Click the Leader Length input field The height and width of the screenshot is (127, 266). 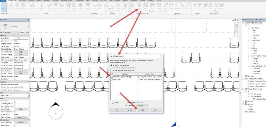(142, 103)
